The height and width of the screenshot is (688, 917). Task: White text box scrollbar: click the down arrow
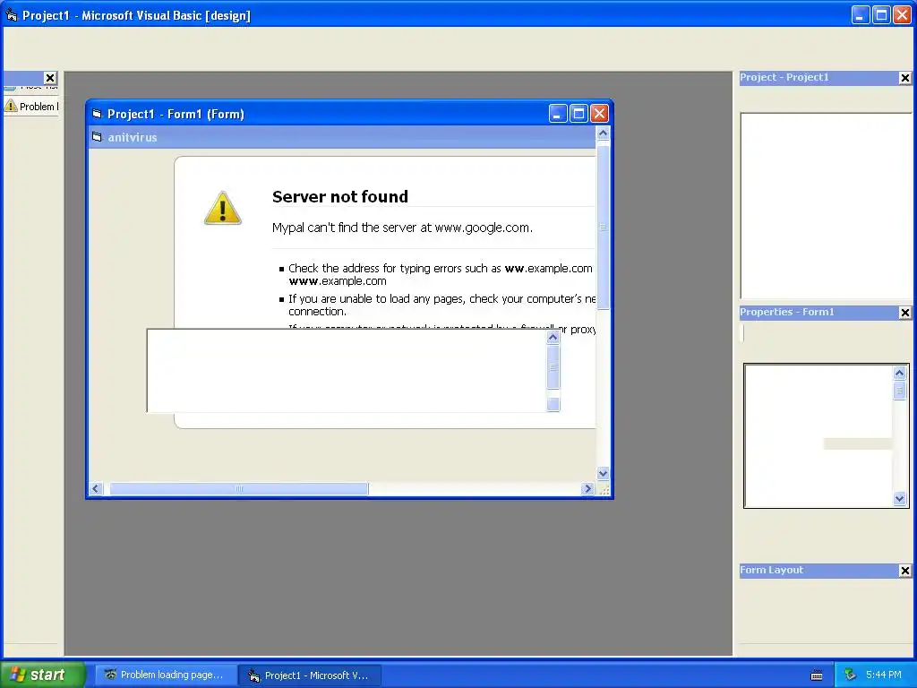tap(553, 405)
